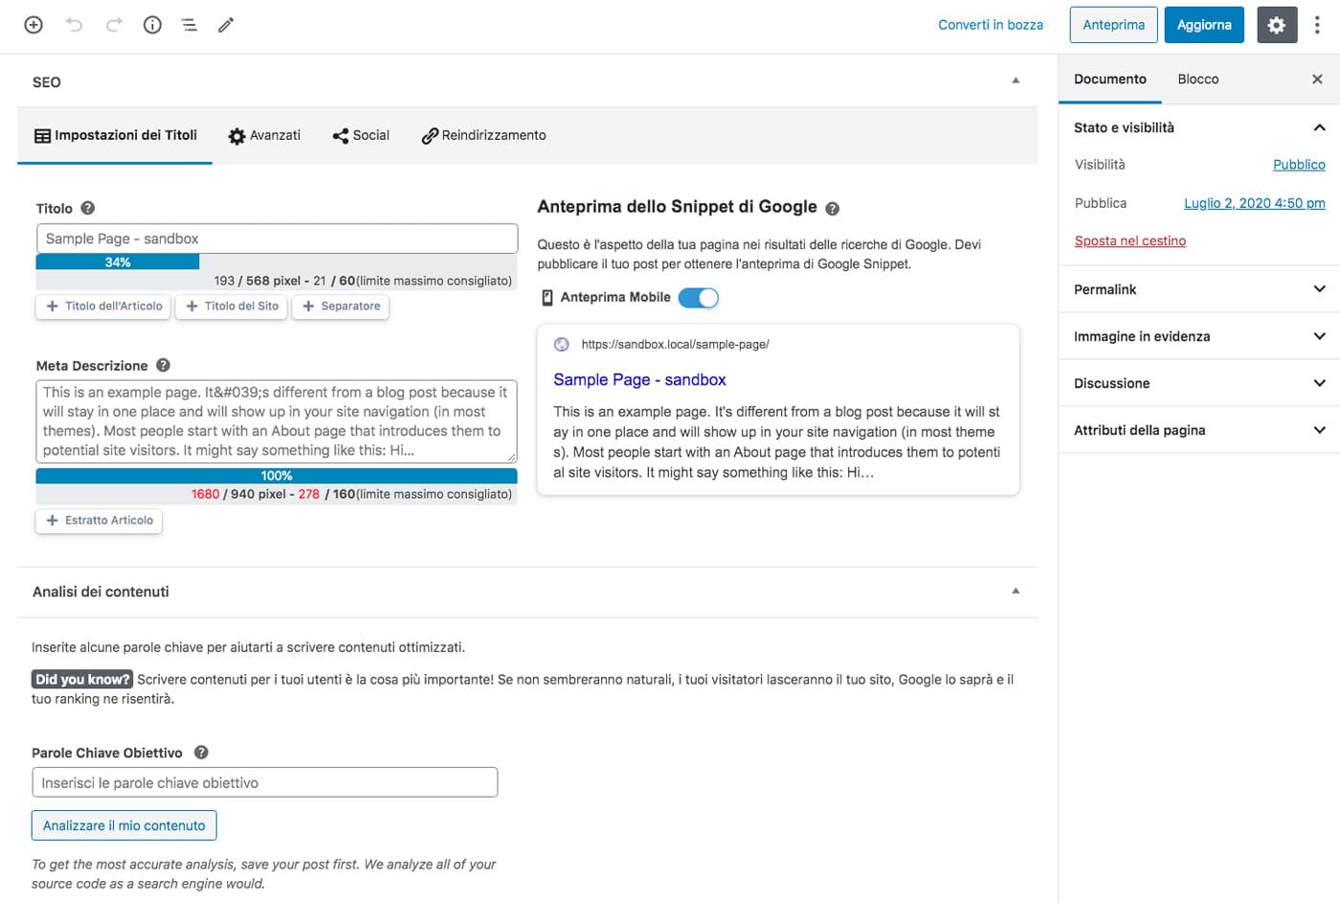Click help icon next to Parole Chiave Obiettivo

pyautogui.click(x=201, y=753)
